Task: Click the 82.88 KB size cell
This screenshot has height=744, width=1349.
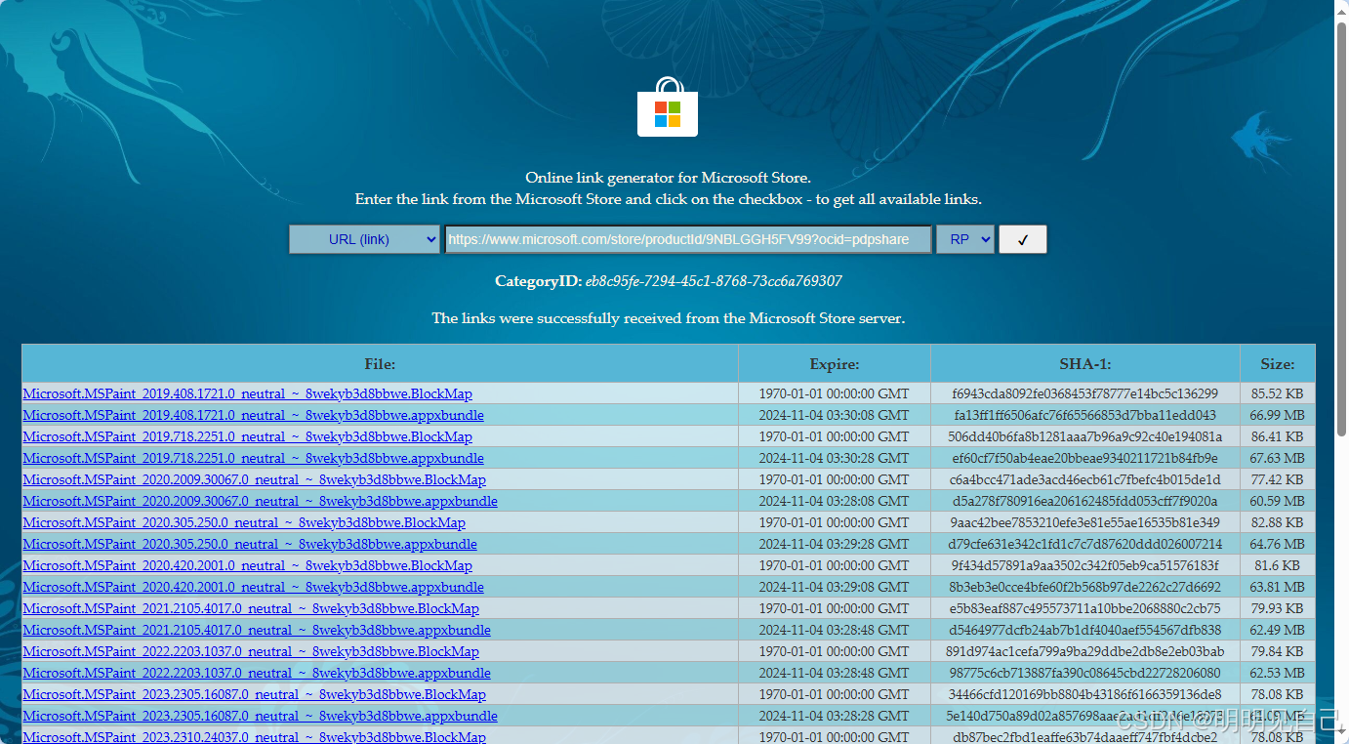Action: [x=1278, y=522]
